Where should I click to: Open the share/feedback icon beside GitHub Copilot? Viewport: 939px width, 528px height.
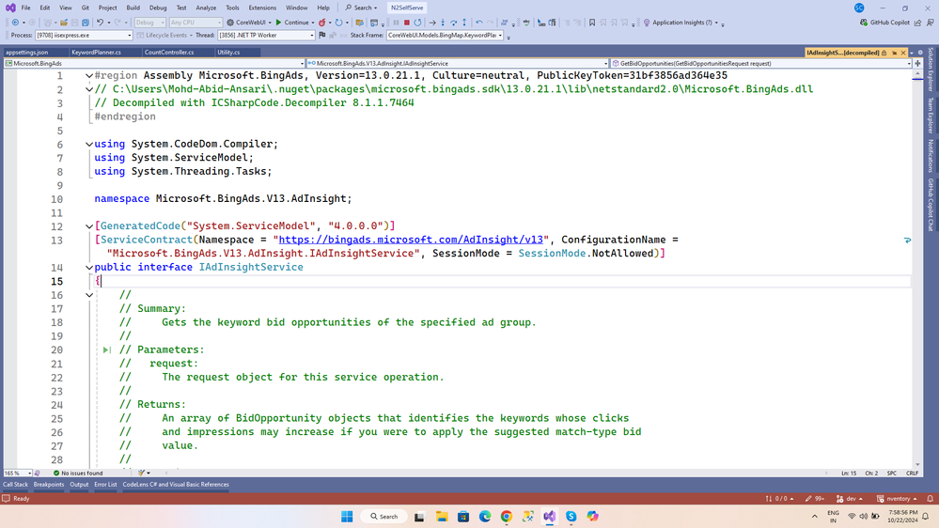pos(917,23)
